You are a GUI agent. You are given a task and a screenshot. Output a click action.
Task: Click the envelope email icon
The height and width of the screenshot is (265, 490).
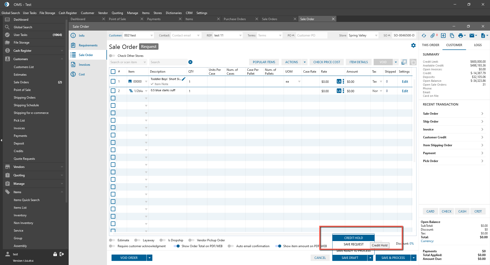click(472, 36)
